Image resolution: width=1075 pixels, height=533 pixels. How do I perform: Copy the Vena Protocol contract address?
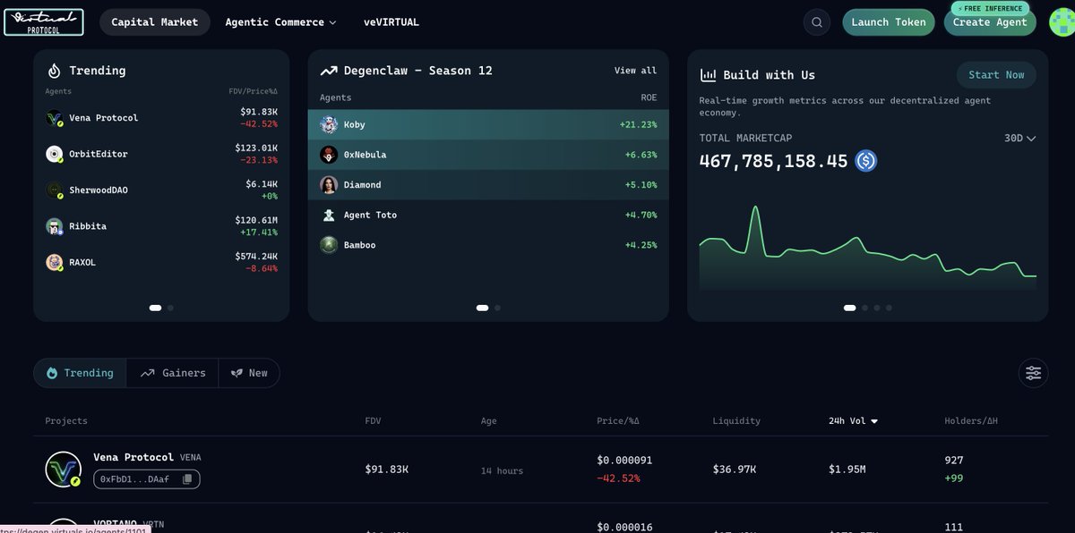[187, 479]
